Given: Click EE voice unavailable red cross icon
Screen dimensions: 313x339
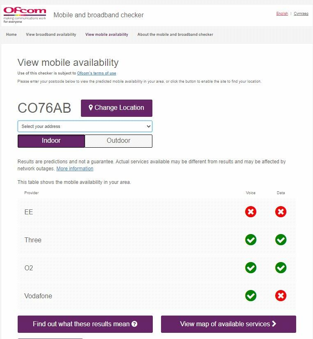Looking at the screenshot, I should coord(251,212).
